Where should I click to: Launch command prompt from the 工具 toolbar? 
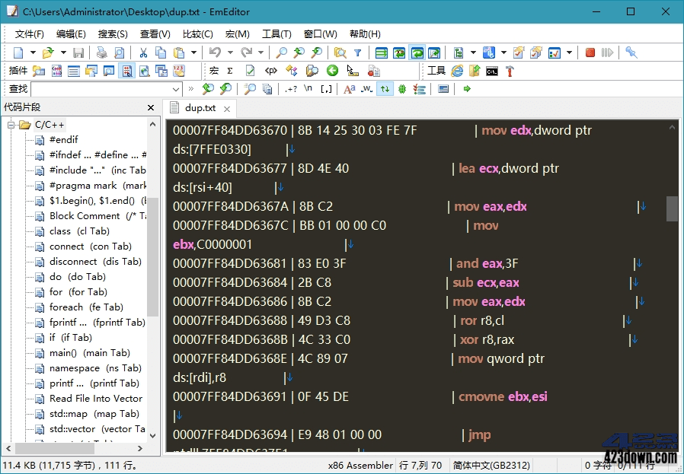[x=491, y=70]
